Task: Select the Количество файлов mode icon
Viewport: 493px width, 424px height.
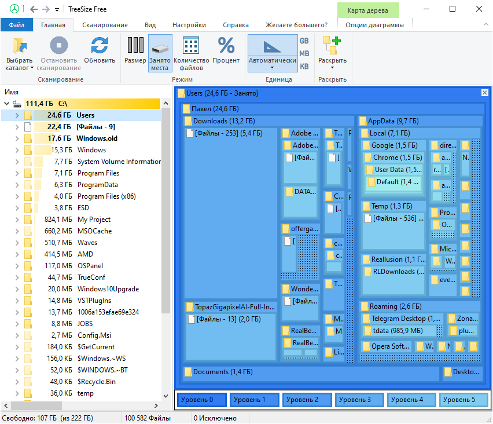Action: (x=191, y=45)
